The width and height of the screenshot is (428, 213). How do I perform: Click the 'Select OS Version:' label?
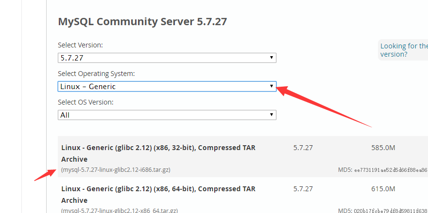pyautogui.click(x=86, y=103)
